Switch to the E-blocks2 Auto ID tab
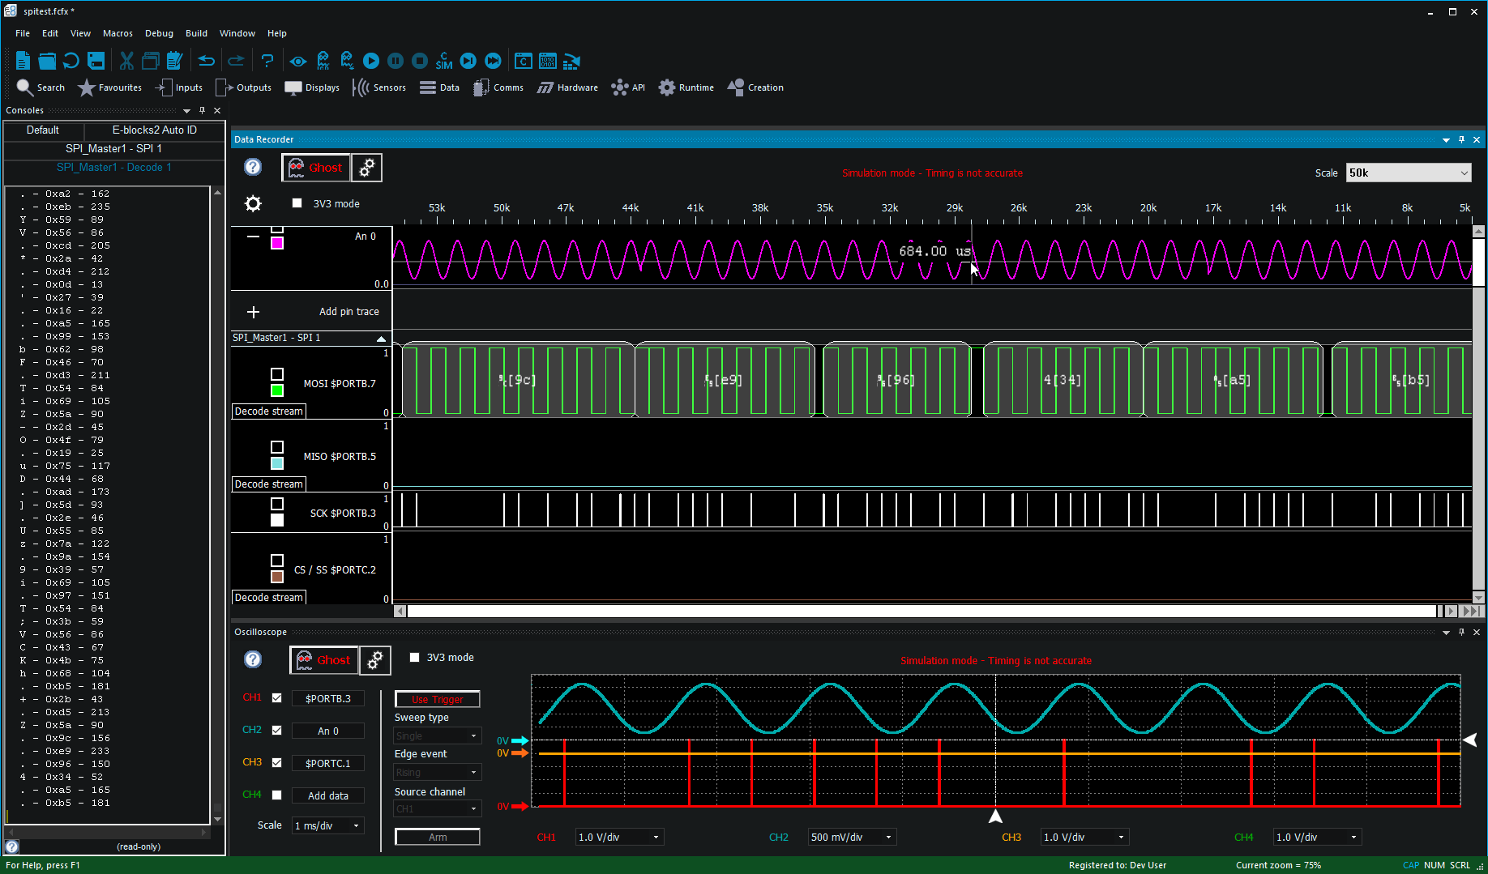1488x874 pixels. 154,130
